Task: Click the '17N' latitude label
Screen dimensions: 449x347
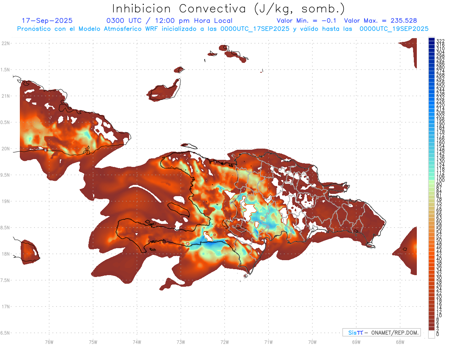Action: coord(6,307)
